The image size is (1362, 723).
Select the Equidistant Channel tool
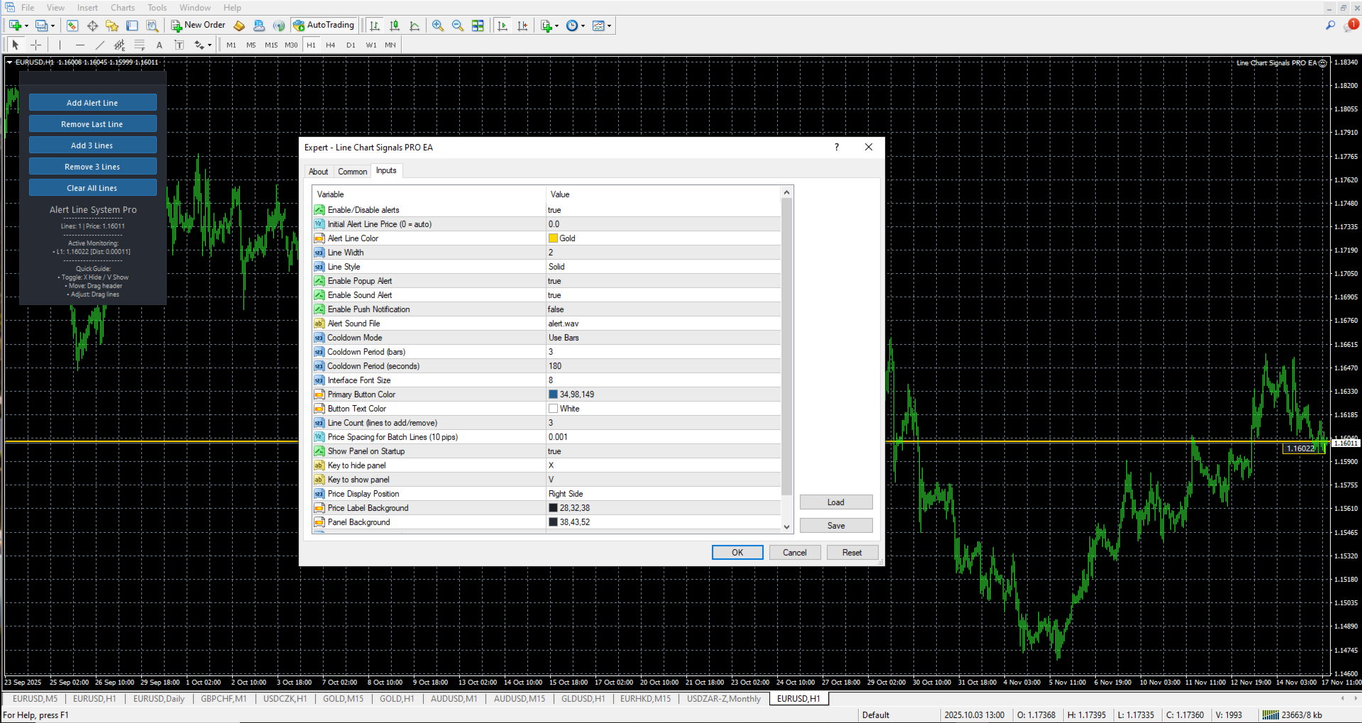tap(120, 45)
